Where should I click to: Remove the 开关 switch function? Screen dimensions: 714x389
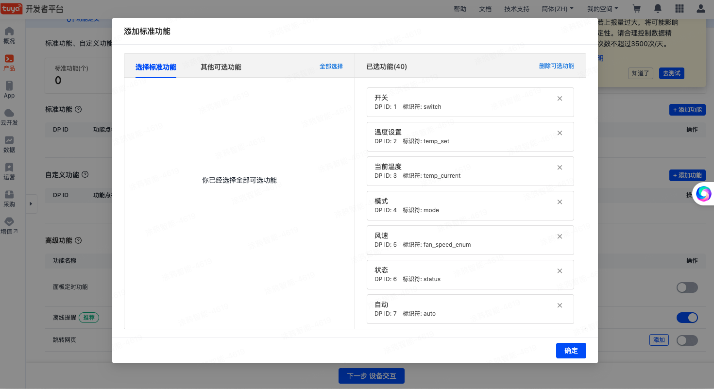(x=560, y=99)
